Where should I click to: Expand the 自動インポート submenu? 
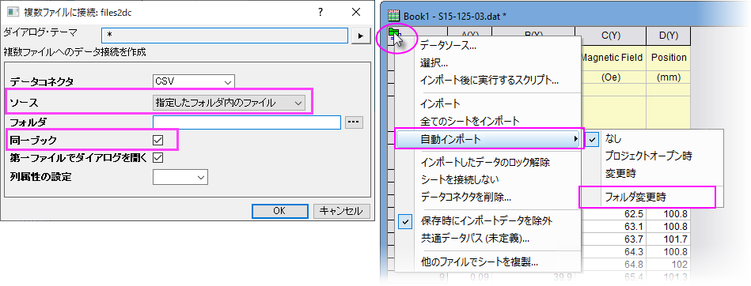coord(489,139)
